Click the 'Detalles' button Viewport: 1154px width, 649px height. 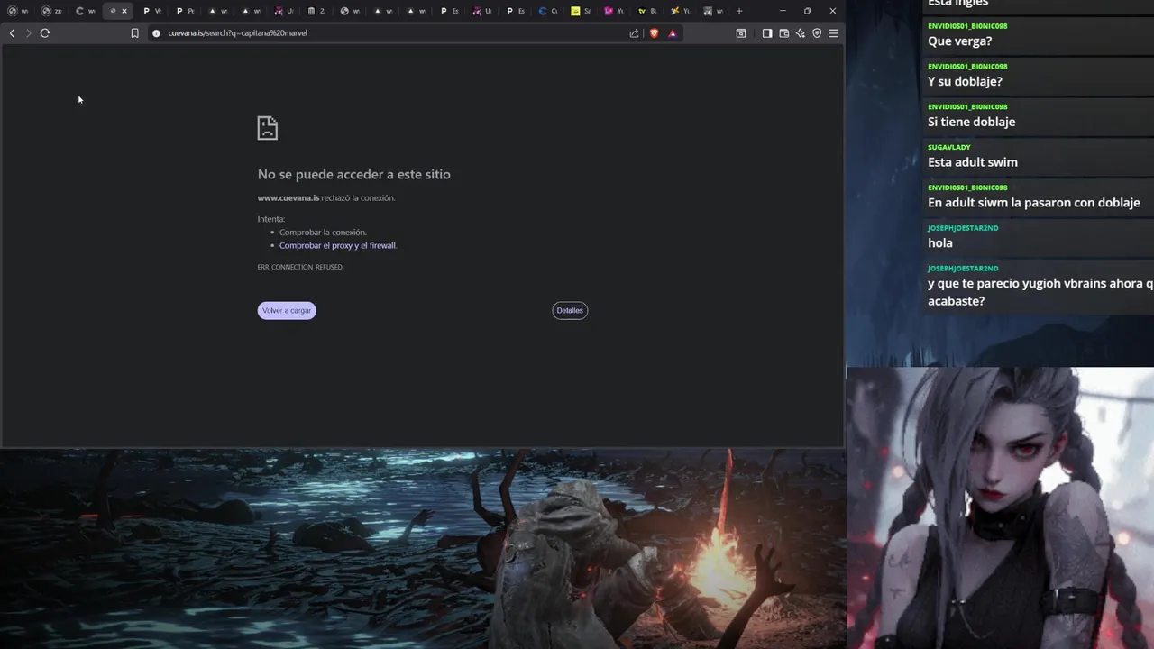point(570,310)
